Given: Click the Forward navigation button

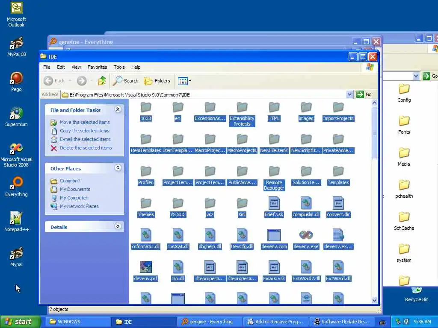Looking at the screenshot, I should click(x=82, y=81).
